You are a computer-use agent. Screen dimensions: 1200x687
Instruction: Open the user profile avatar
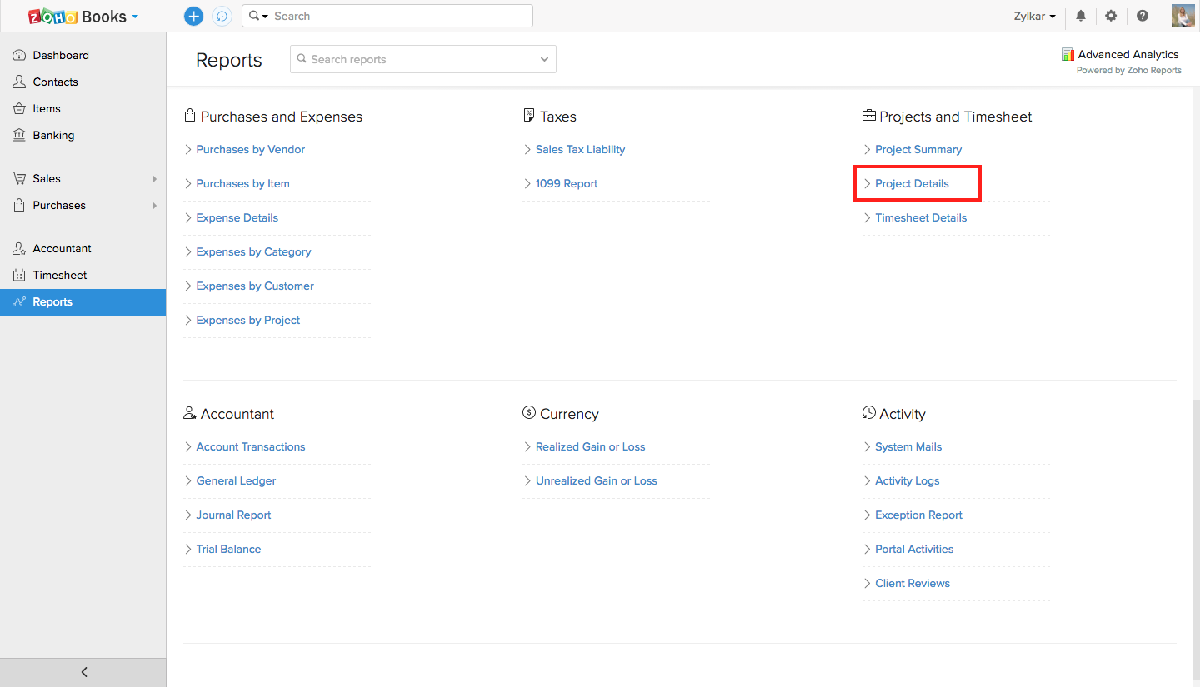pyautogui.click(x=1182, y=16)
